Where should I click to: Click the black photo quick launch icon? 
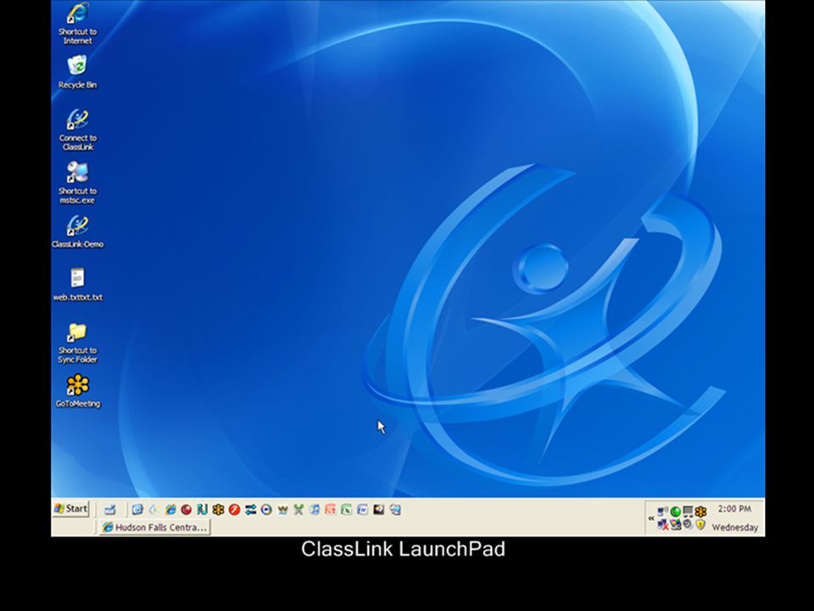point(378,510)
